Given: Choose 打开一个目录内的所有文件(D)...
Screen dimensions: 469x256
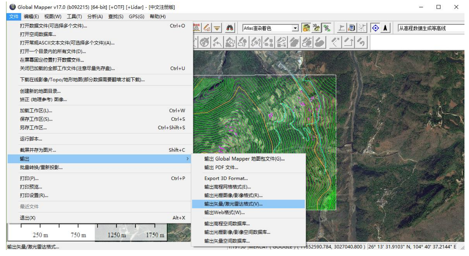Looking at the screenshot, I should coord(100,52).
